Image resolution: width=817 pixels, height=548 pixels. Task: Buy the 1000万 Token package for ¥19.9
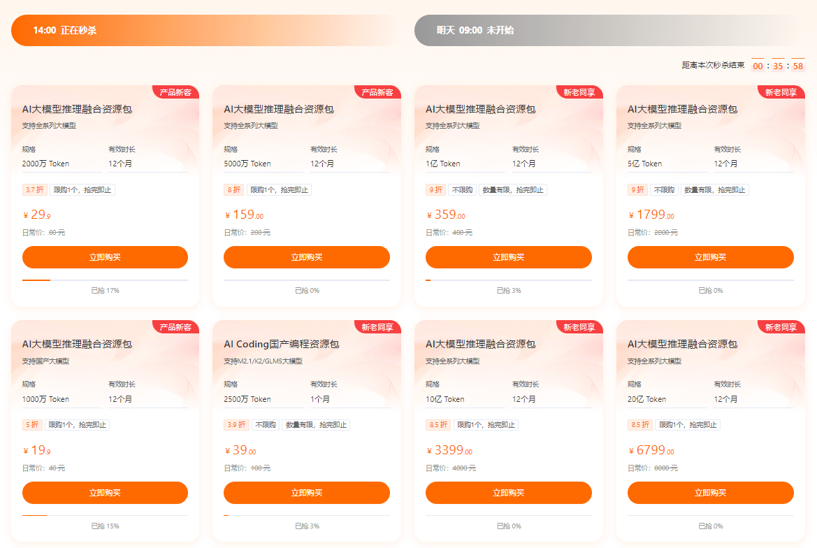(105, 493)
